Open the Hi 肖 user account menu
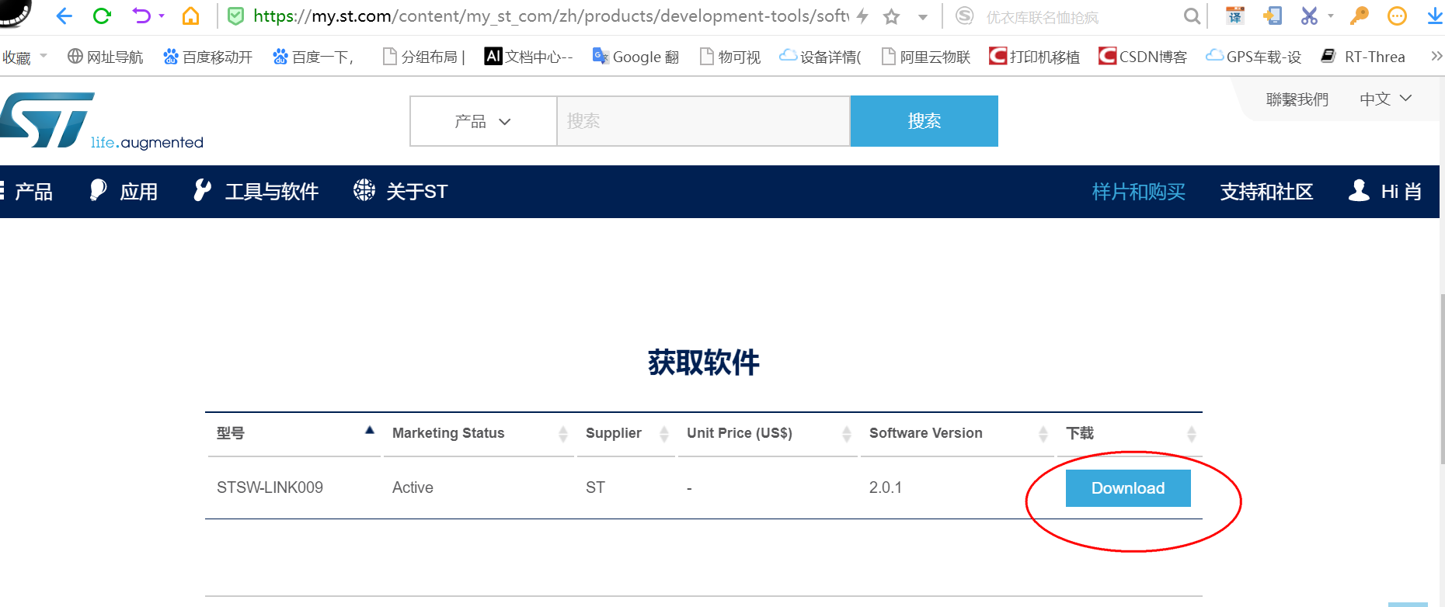The height and width of the screenshot is (607, 1445). coord(1385,192)
